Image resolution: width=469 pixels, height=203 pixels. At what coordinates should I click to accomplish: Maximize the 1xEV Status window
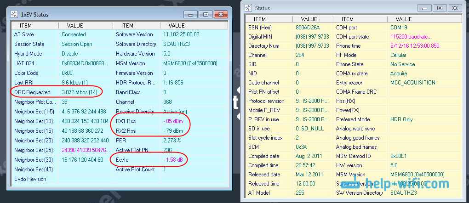(x=205, y=15)
